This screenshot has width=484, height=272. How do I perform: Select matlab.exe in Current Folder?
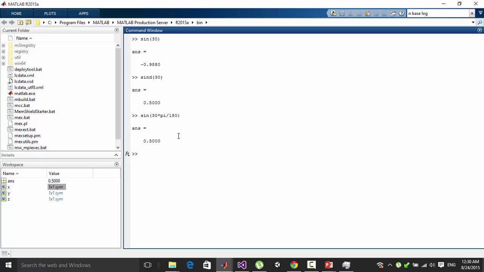click(25, 94)
